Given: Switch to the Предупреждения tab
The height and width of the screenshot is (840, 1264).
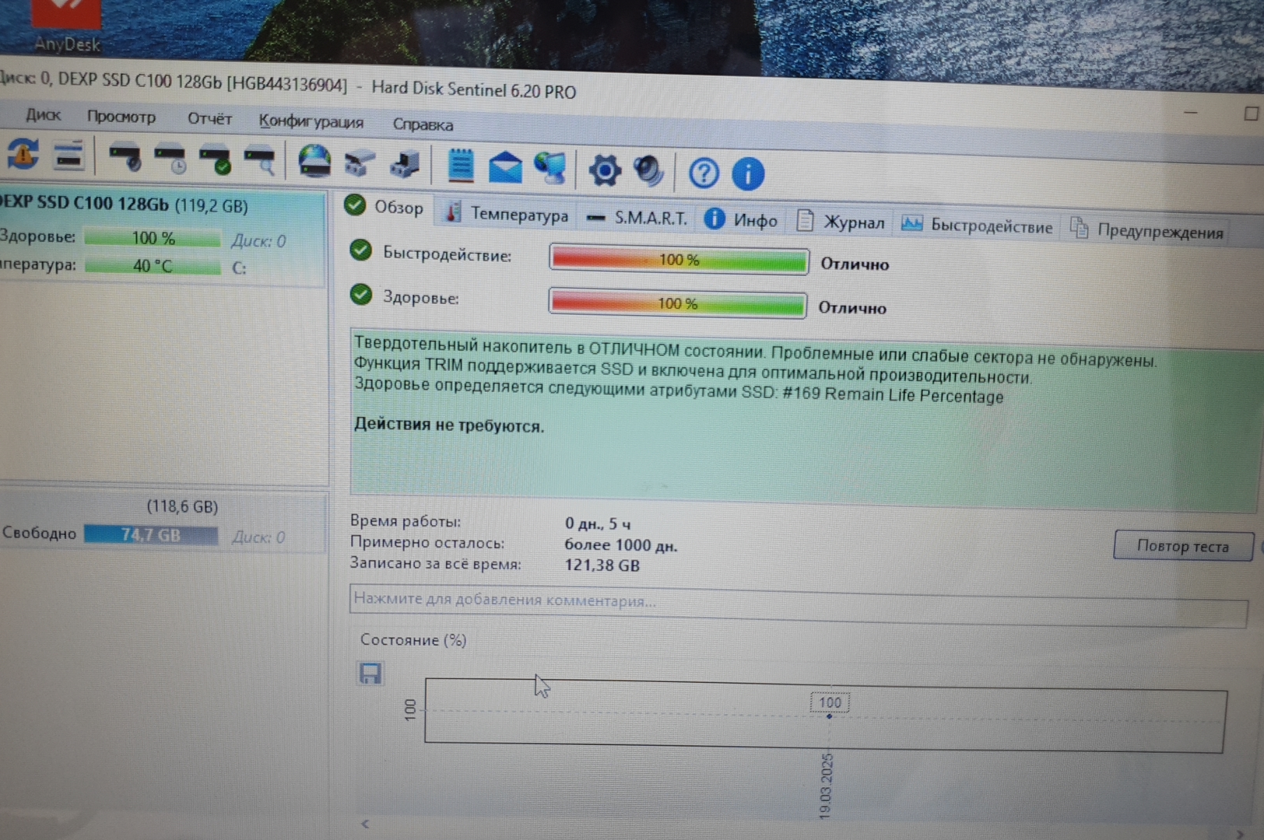Looking at the screenshot, I should 1148,230.
